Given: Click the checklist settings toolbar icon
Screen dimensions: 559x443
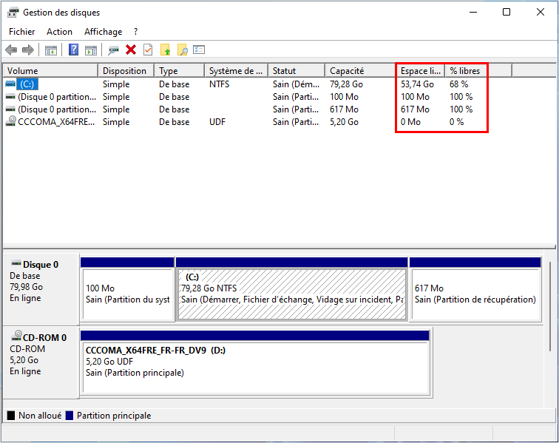Looking at the screenshot, I should 199,50.
